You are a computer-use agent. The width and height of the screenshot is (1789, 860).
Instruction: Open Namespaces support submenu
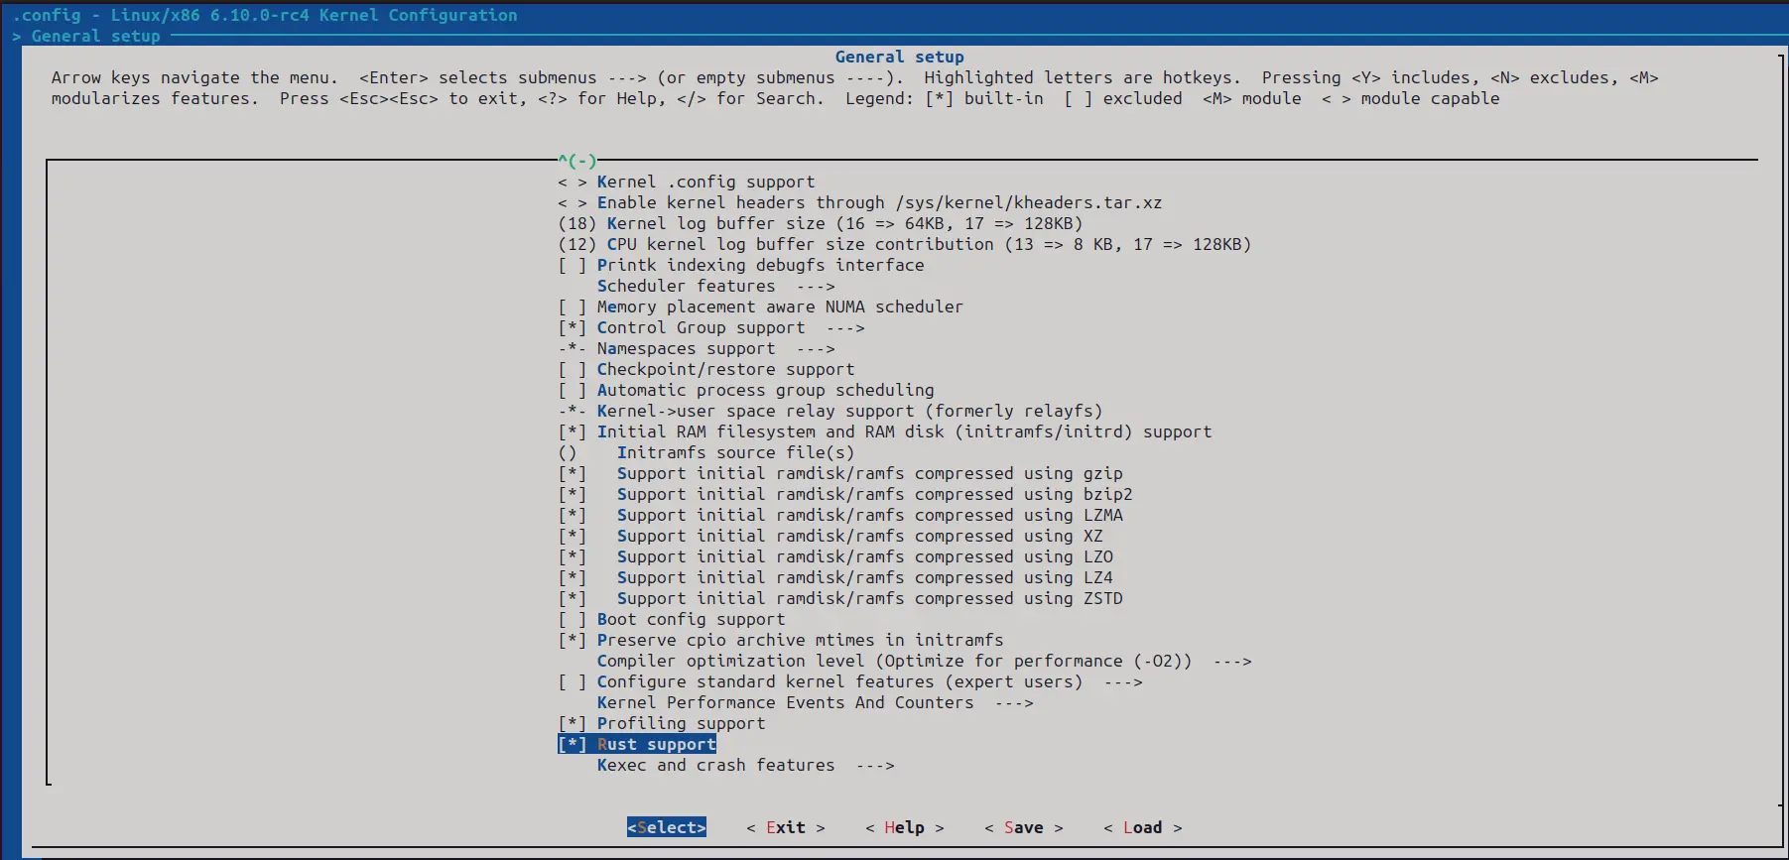tap(697, 348)
